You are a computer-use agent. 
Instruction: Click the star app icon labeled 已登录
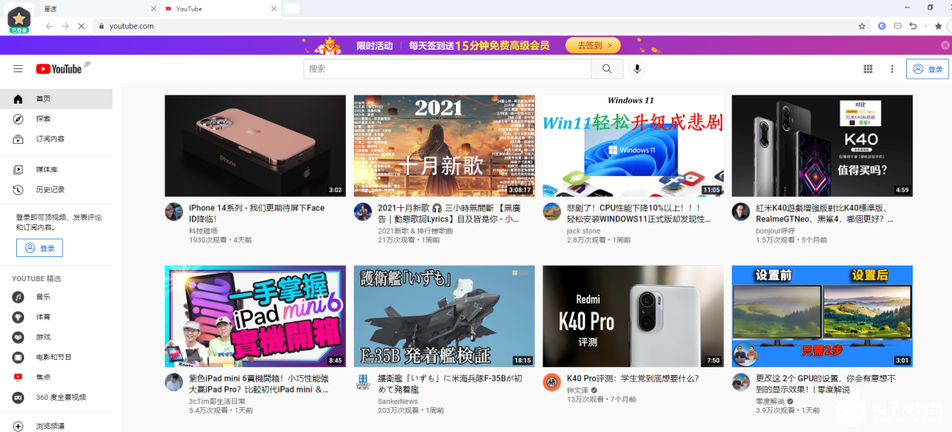pos(18,18)
